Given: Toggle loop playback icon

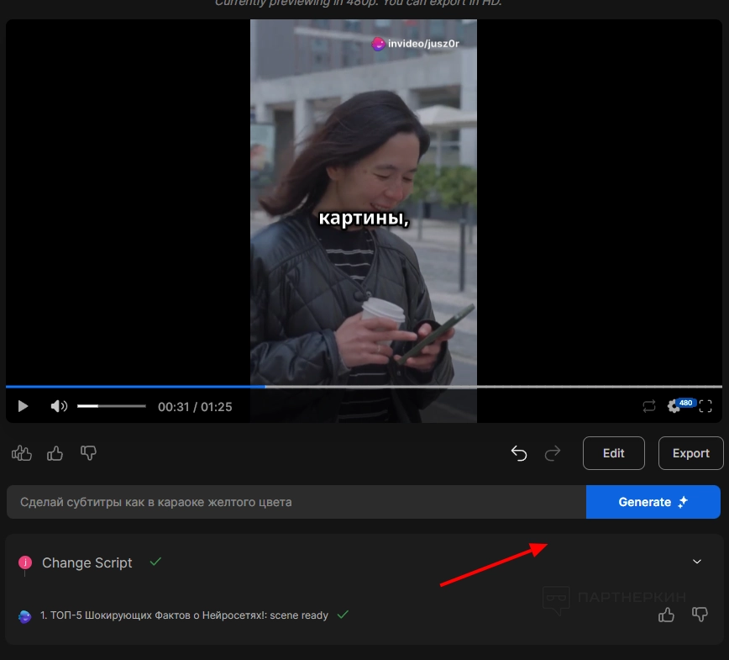Looking at the screenshot, I should coord(649,406).
